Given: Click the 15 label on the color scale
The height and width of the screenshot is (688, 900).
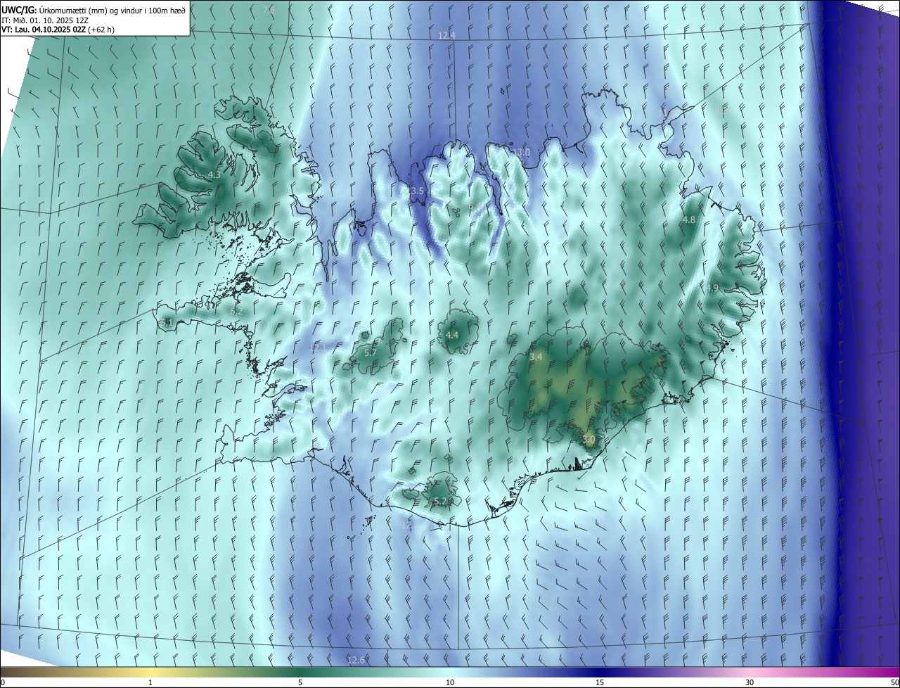Looking at the screenshot, I should click(x=600, y=682).
